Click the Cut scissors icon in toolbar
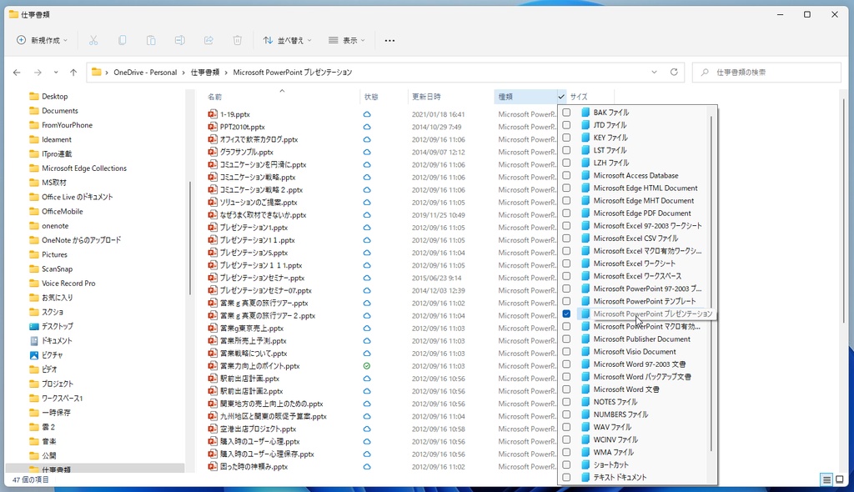The width and height of the screenshot is (854, 492). click(93, 40)
